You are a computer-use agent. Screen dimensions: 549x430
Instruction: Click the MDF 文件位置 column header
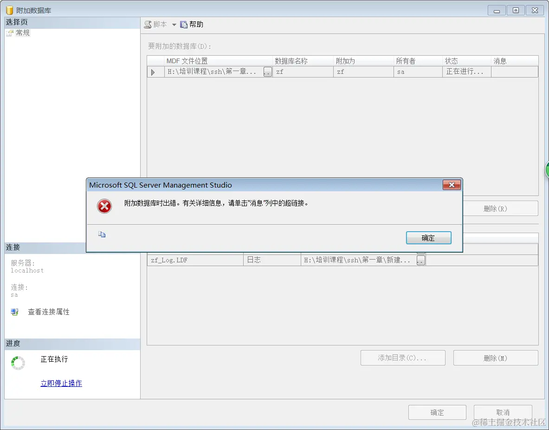click(x=219, y=61)
